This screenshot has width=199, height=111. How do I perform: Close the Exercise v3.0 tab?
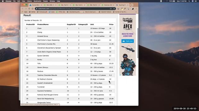click(x=113, y=5)
